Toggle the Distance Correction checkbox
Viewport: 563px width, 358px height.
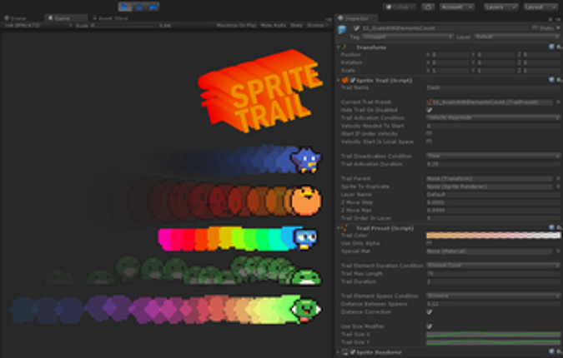[x=430, y=311]
